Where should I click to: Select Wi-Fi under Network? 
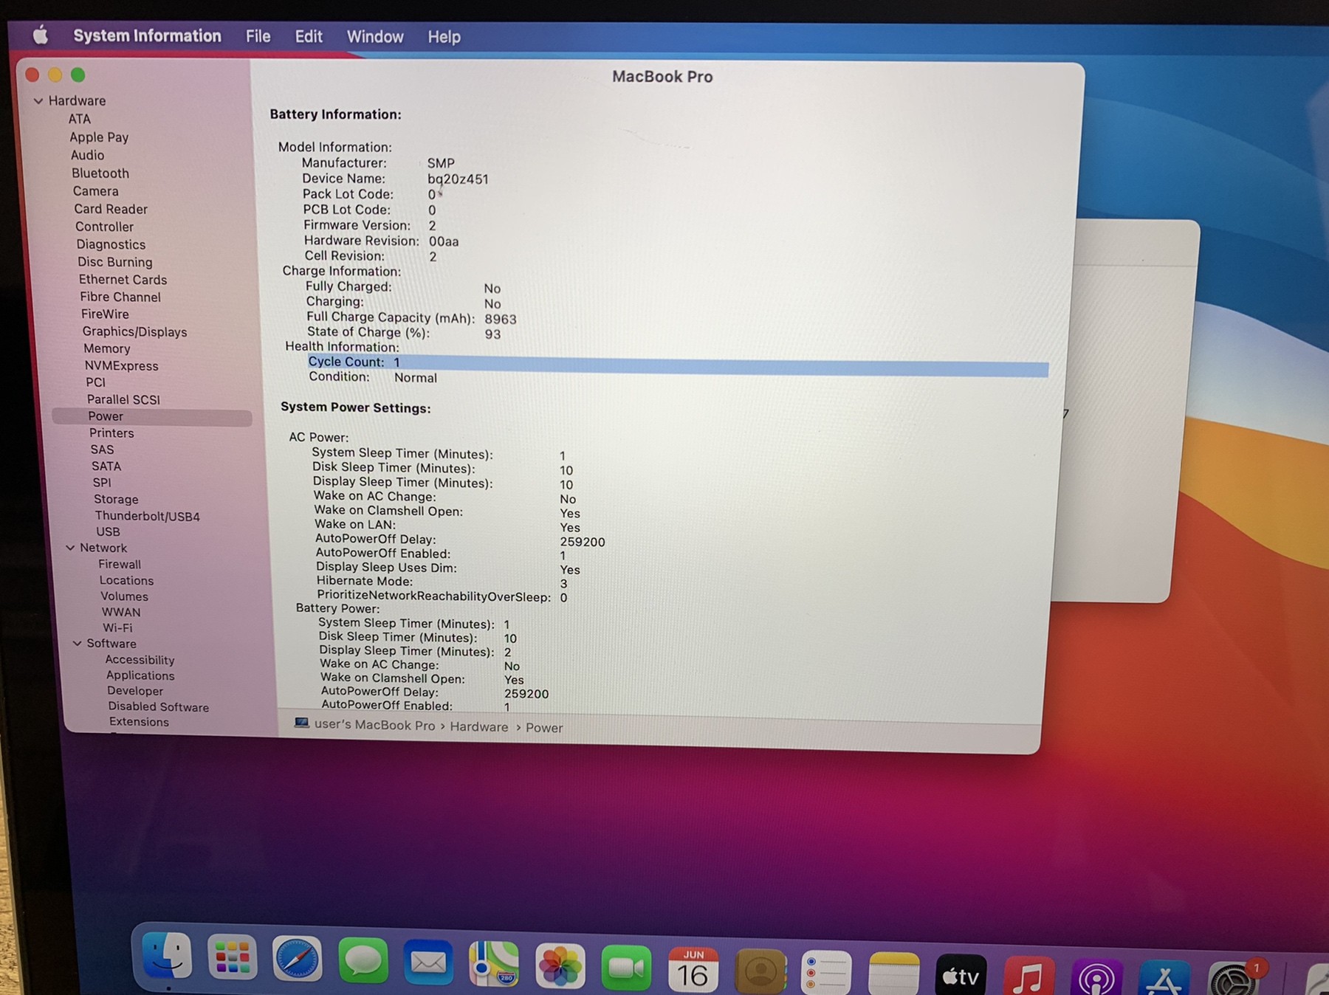coord(117,628)
